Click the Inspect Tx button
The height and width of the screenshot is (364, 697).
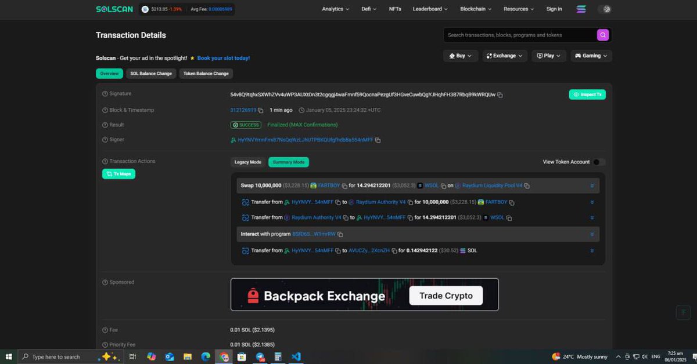[587, 94]
